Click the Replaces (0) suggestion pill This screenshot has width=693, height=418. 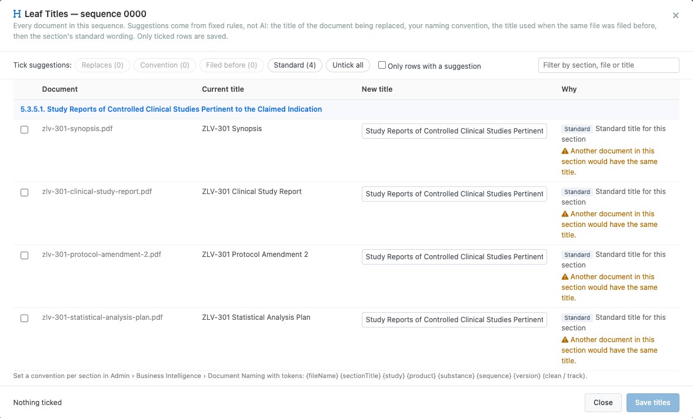pos(102,65)
